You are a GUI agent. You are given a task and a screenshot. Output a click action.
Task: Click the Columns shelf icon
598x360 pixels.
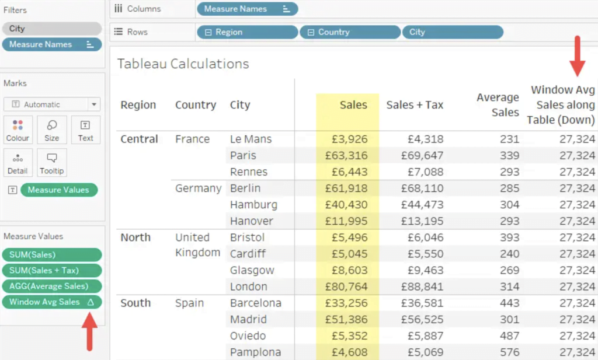[x=118, y=9]
